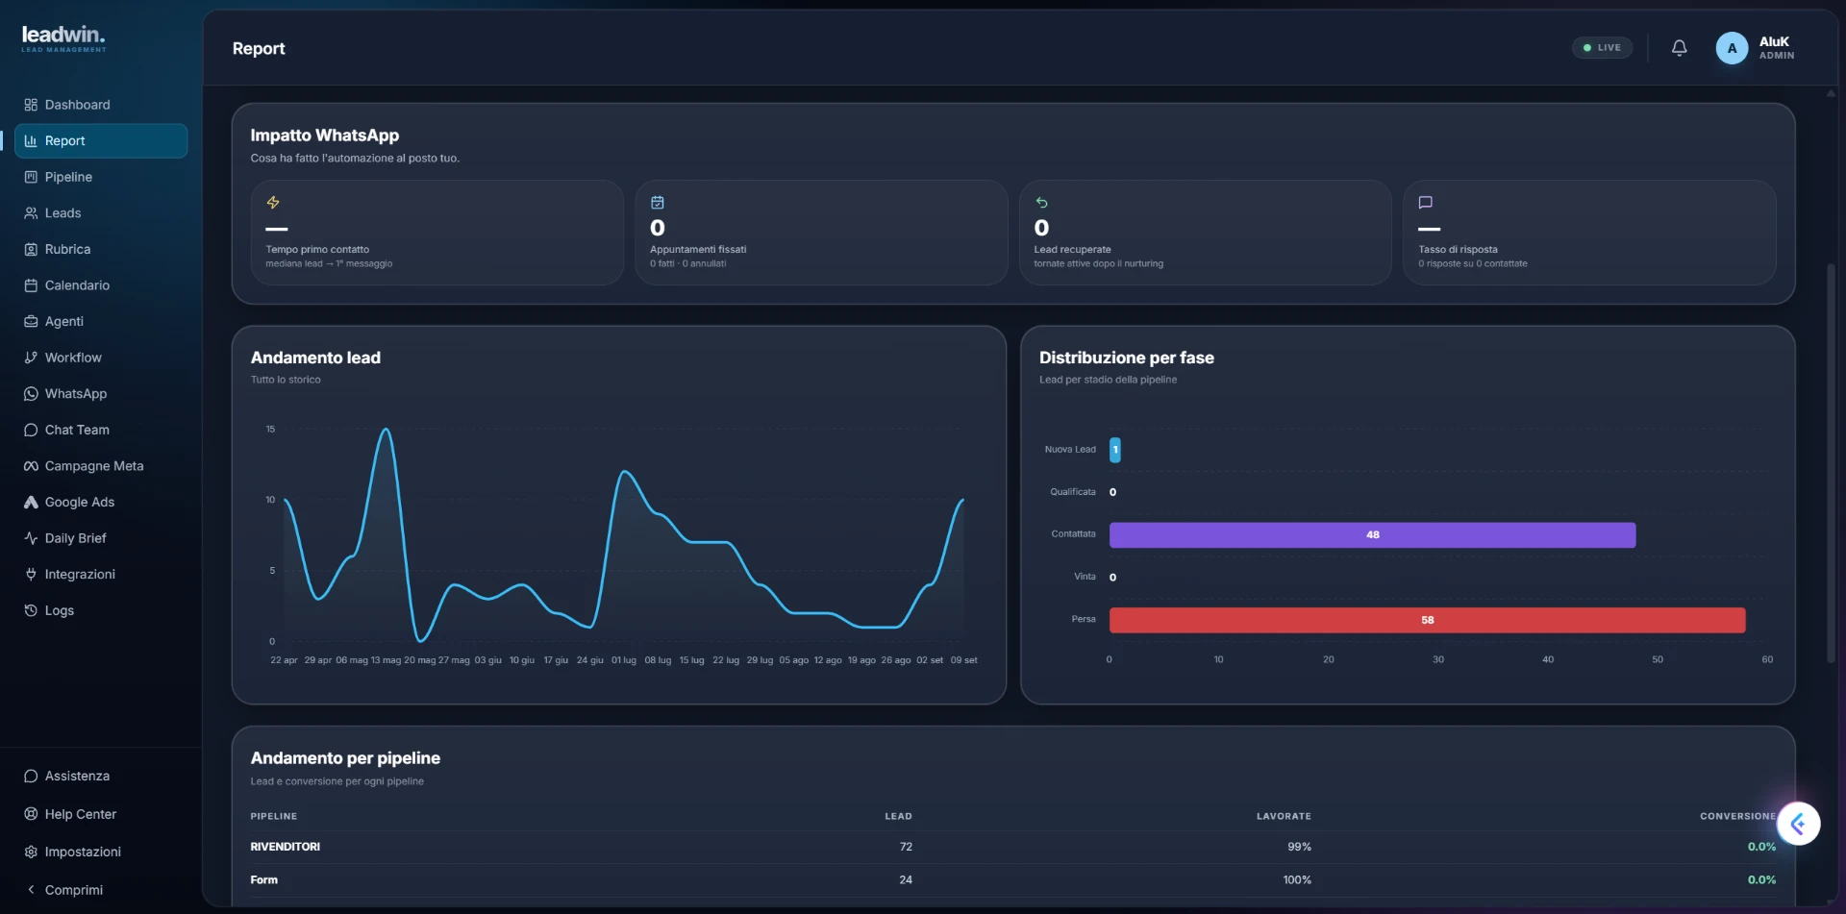Click the LAVORATE column header
The image size is (1846, 914).
click(1284, 816)
